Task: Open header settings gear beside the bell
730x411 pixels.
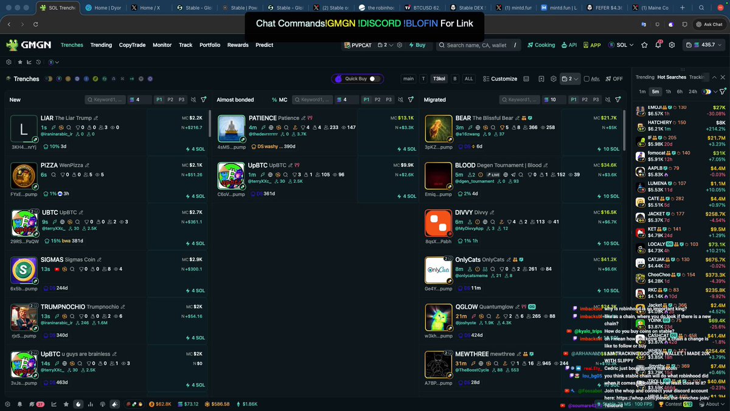Action: [x=672, y=45]
